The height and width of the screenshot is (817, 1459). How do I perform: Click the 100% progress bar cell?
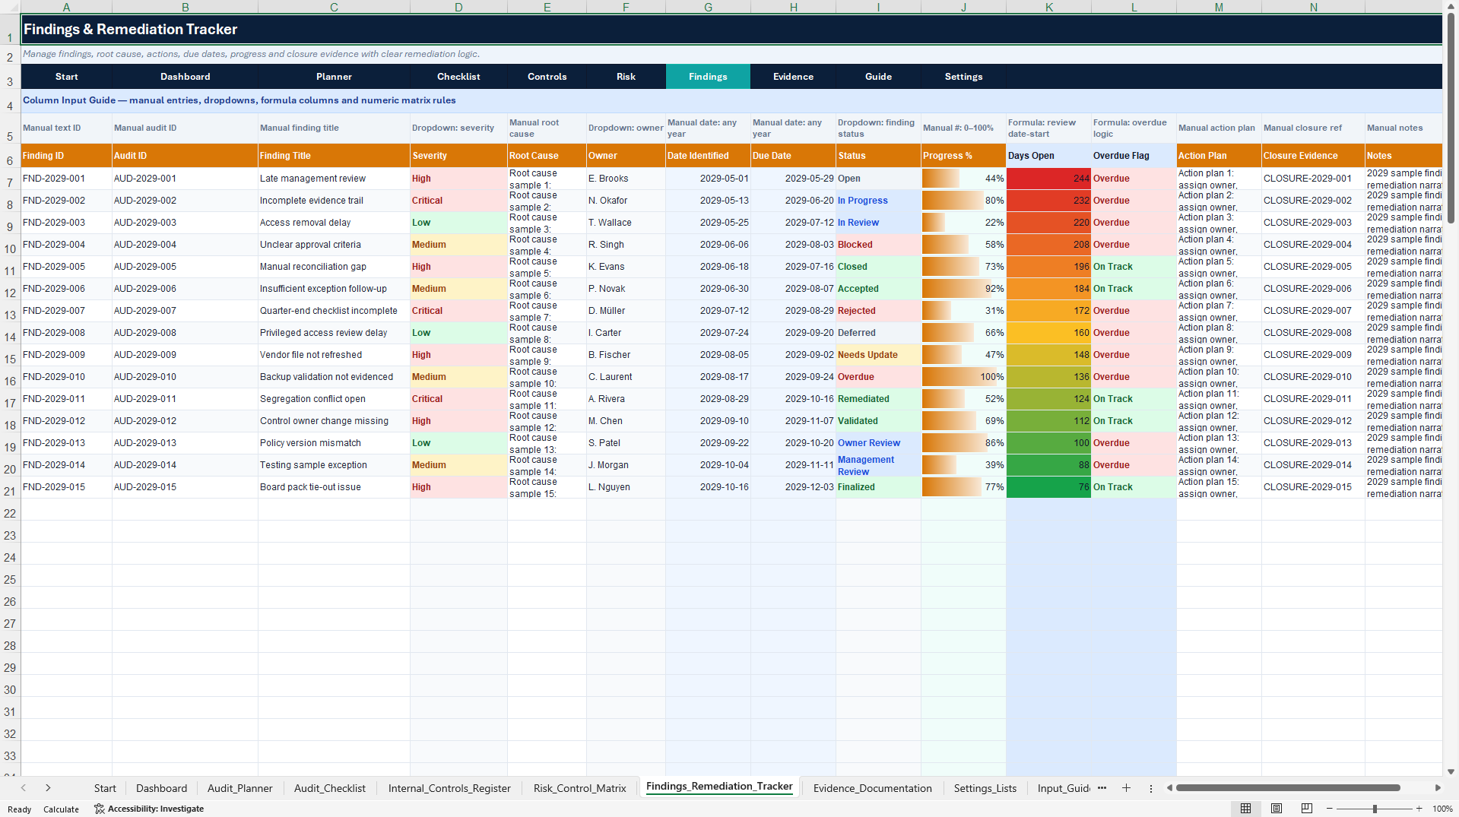(963, 377)
